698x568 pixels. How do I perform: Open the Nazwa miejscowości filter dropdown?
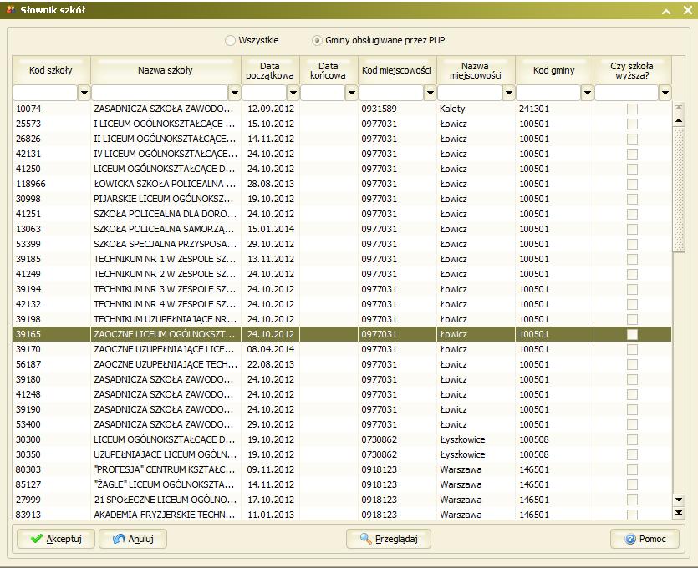point(509,93)
